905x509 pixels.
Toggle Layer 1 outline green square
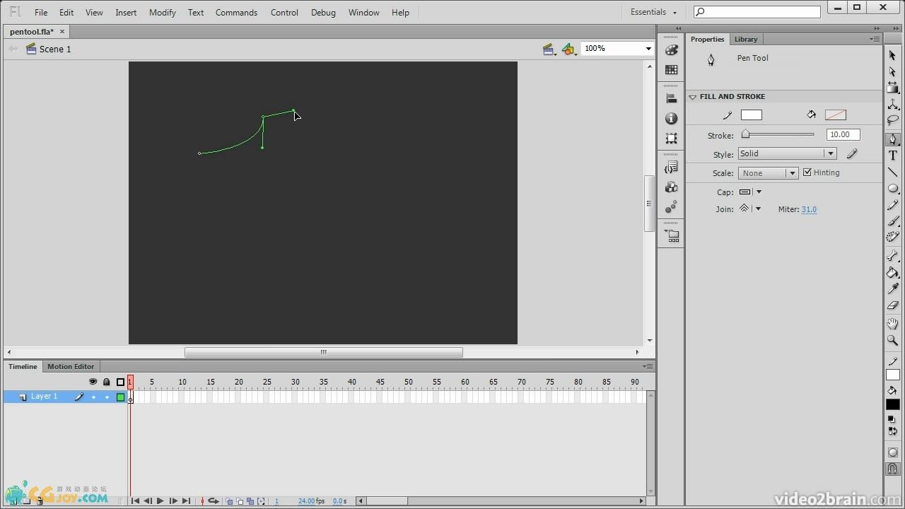(120, 397)
